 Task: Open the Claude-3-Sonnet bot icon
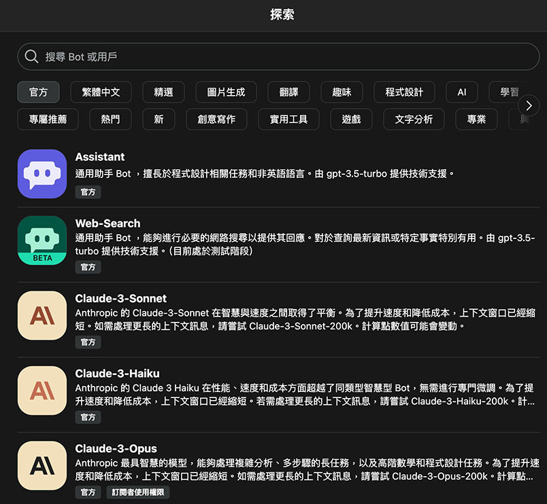42,315
